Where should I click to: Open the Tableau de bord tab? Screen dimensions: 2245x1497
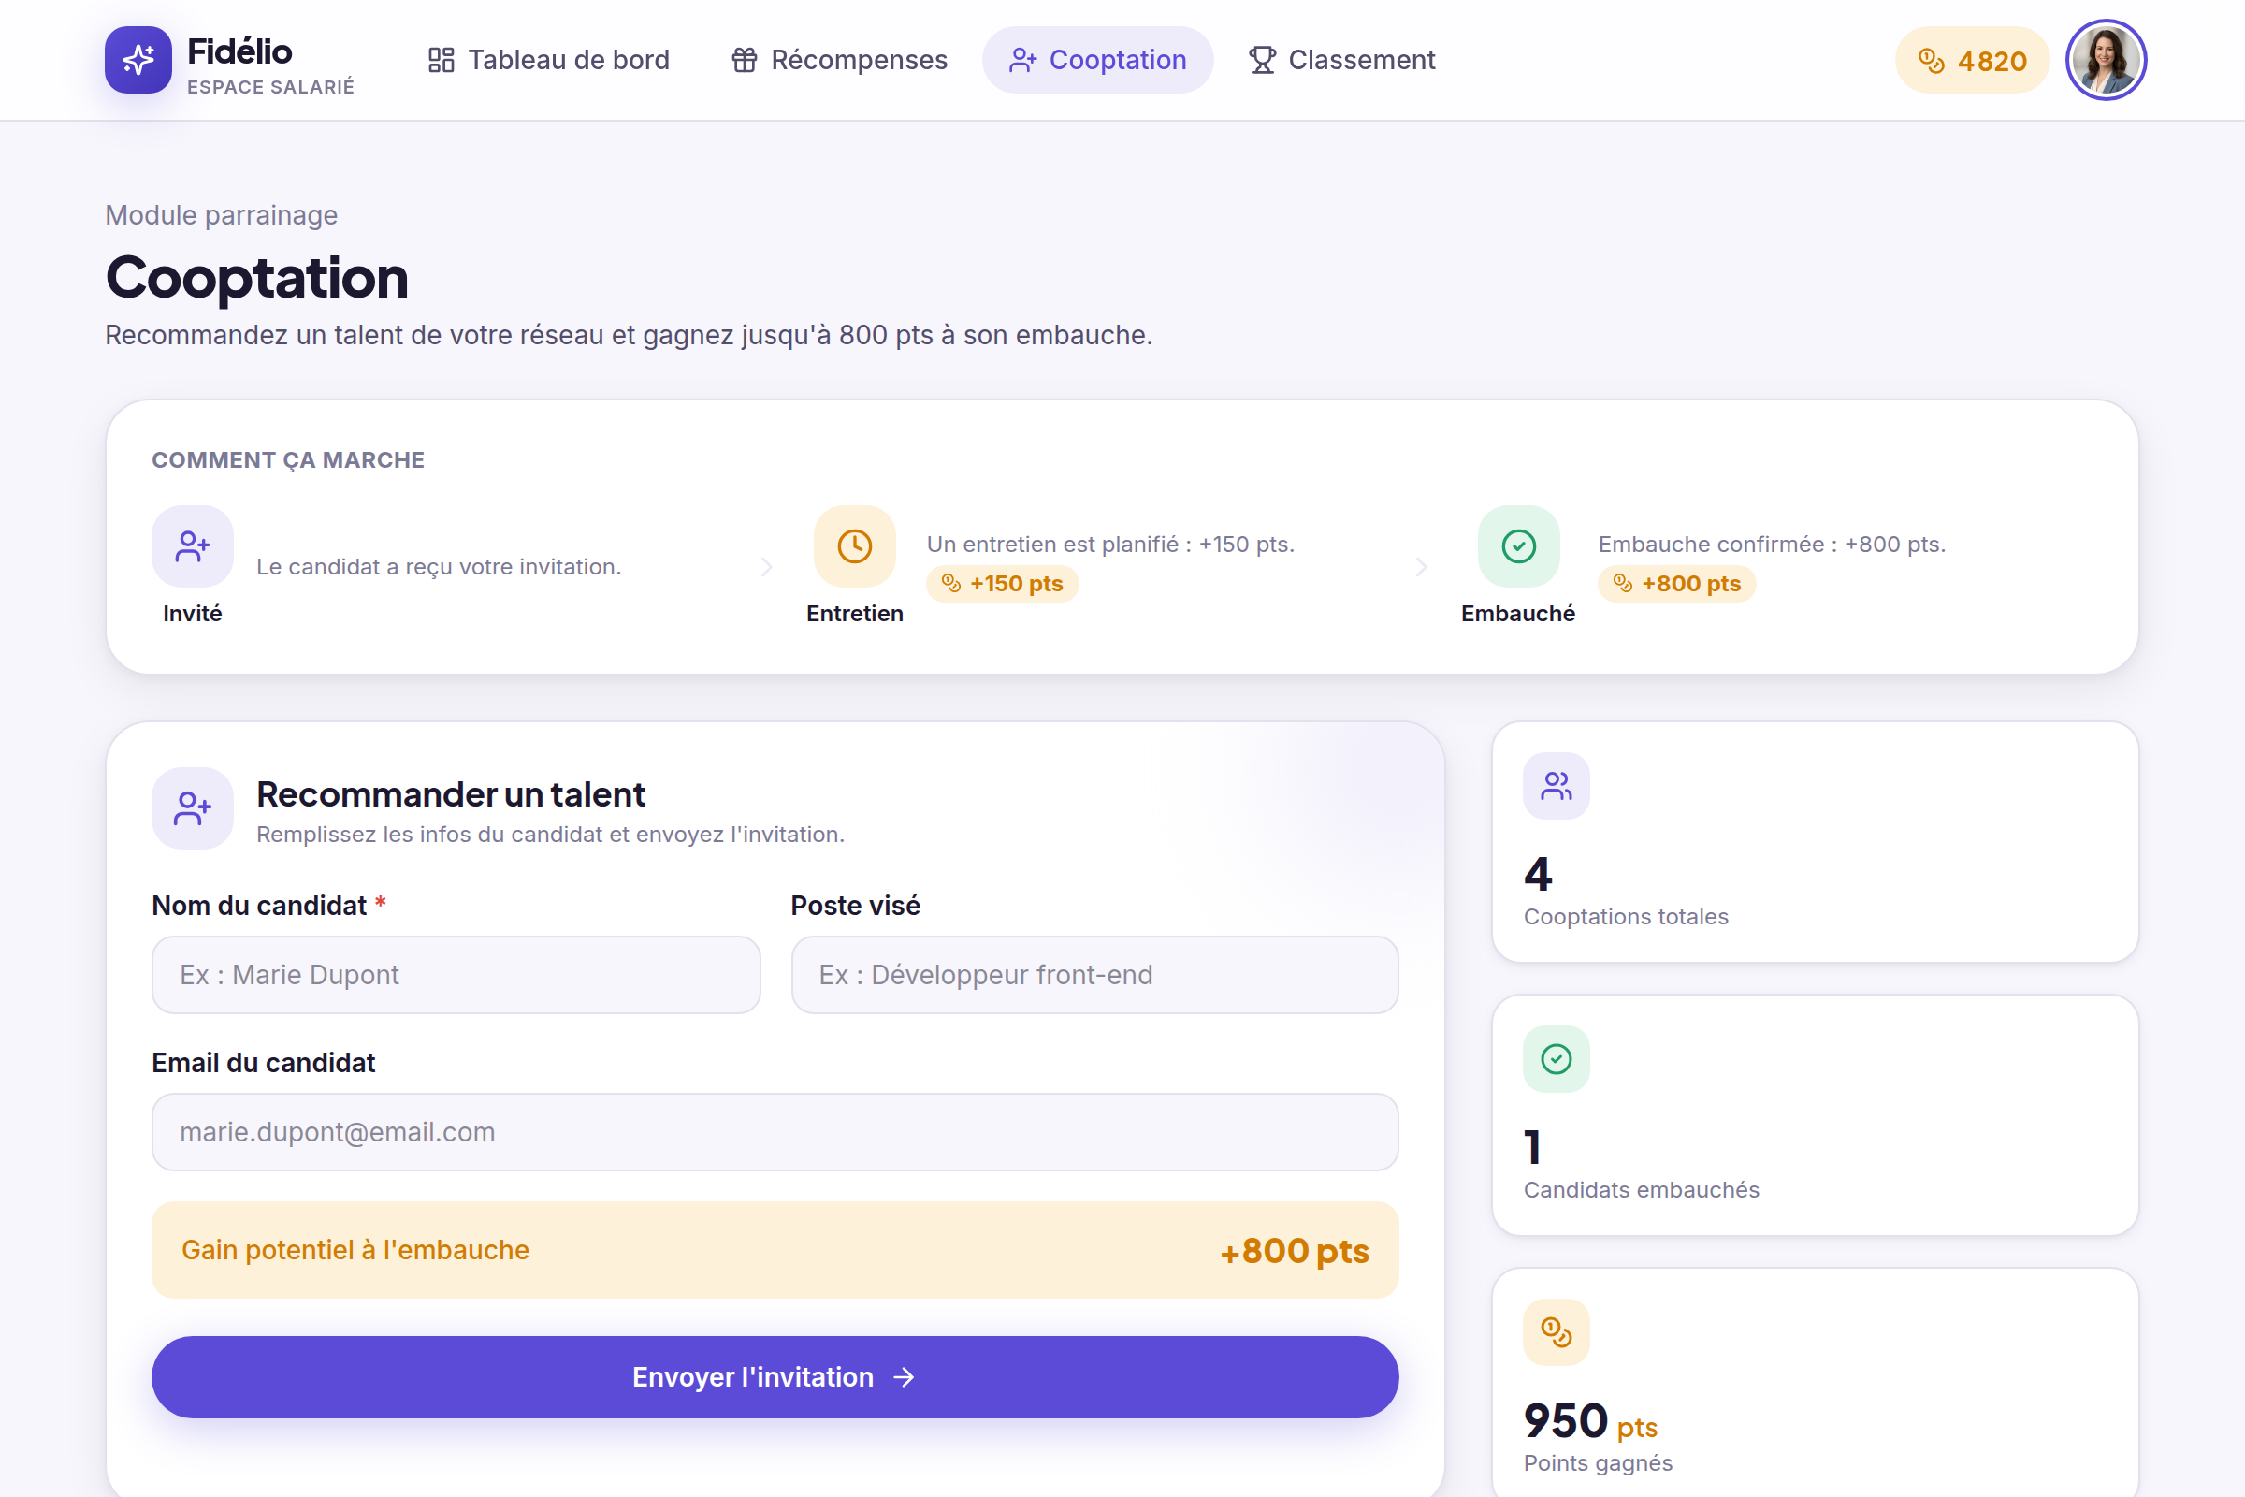point(549,60)
